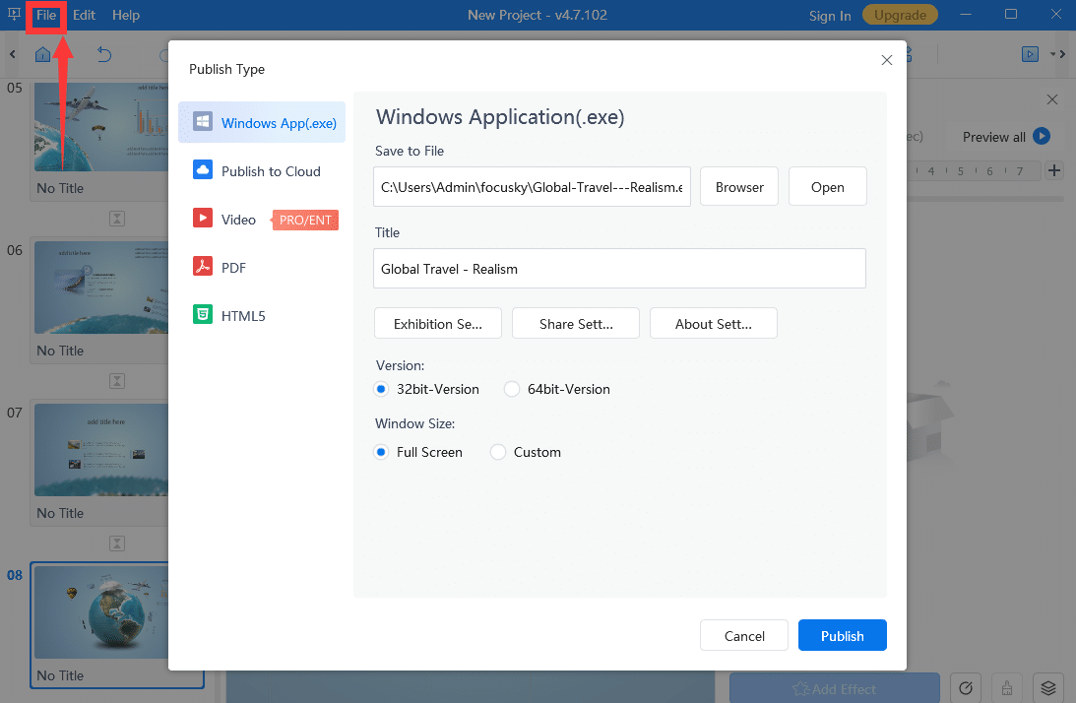The height and width of the screenshot is (703, 1076).
Task: Click the layers icon at bottom right
Action: pyautogui.click(x=1049, y=688)
